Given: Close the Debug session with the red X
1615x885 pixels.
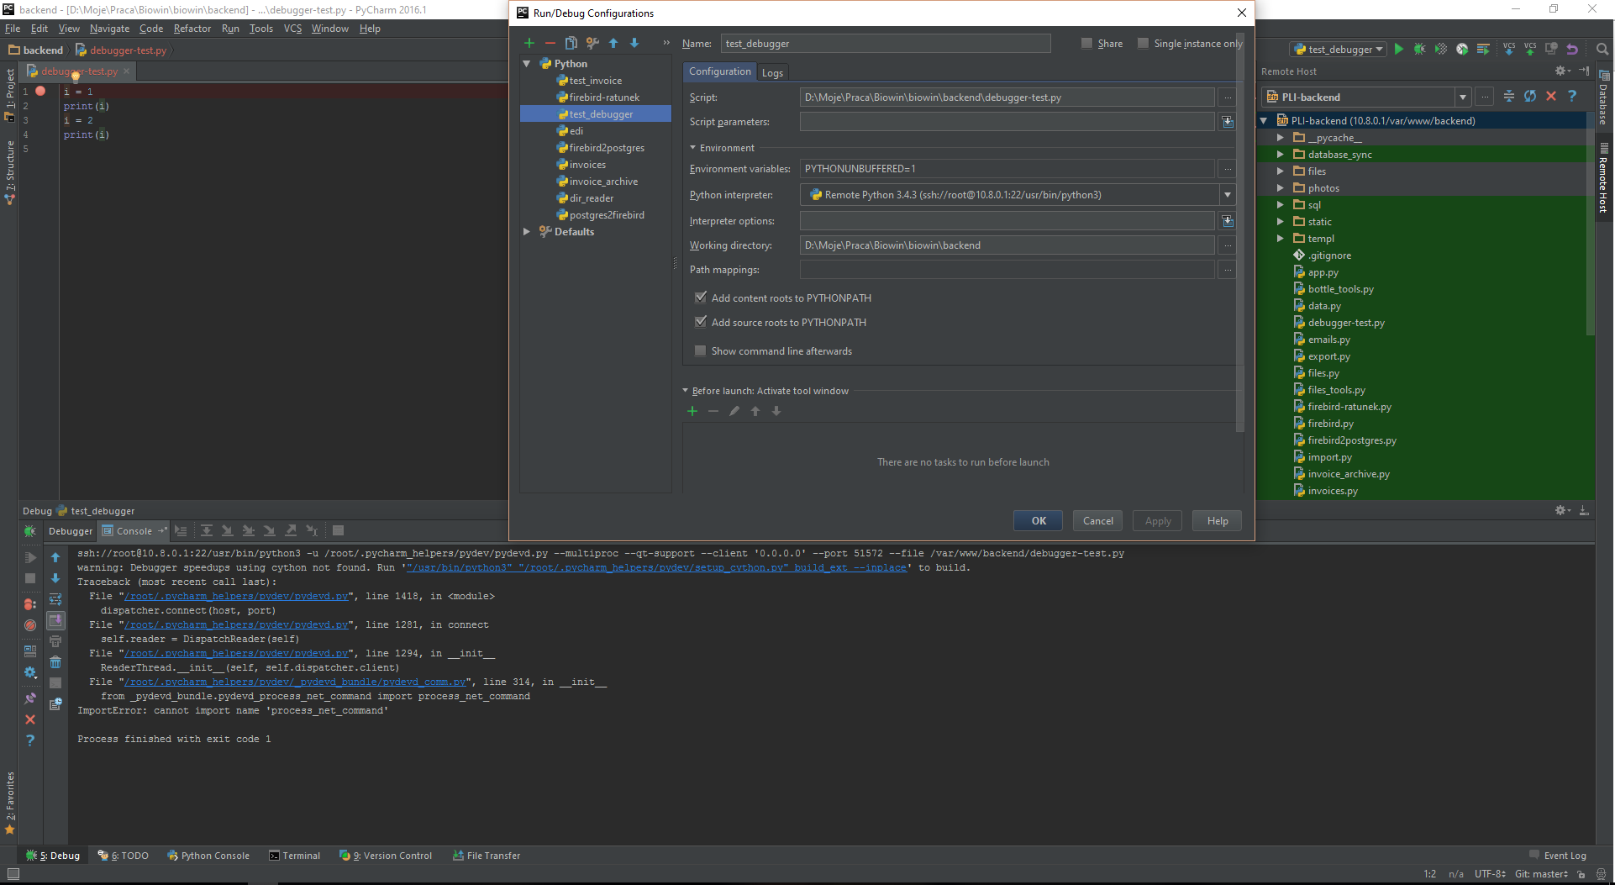Looking at the screenshot, I should pyautogui.click(x=30, y=719).
